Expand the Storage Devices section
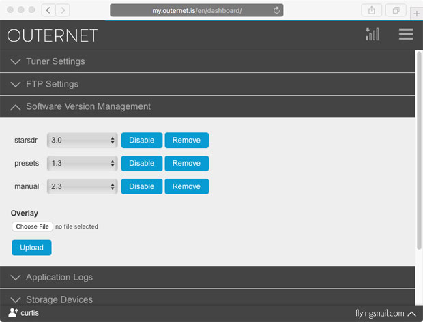Viewport: 423px width, 322px height. (x=207, y=298)
